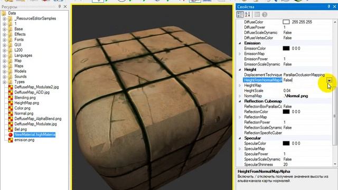Screen dimensions: 338x190
Task: Close the Свойства panel
Action: tap(334, 7)
